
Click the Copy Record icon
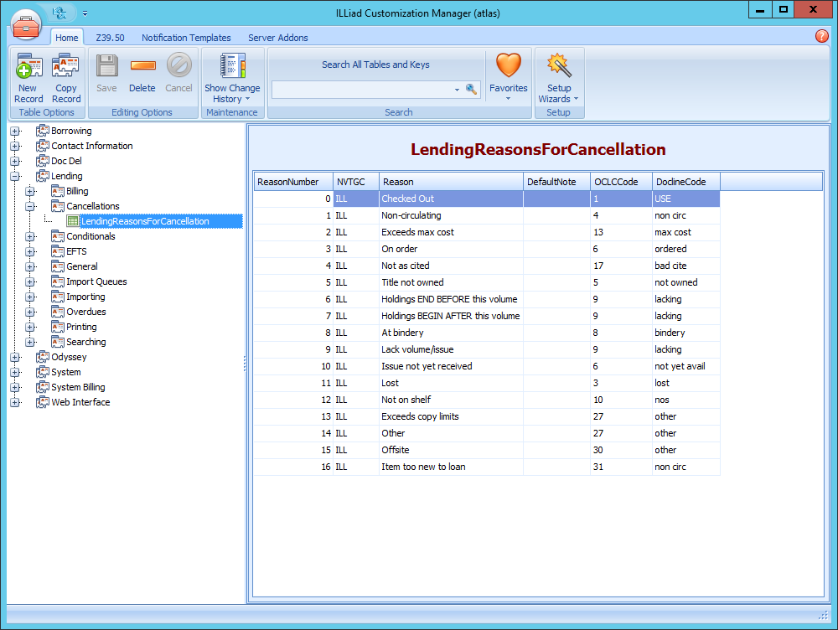(x=66, y=75)
